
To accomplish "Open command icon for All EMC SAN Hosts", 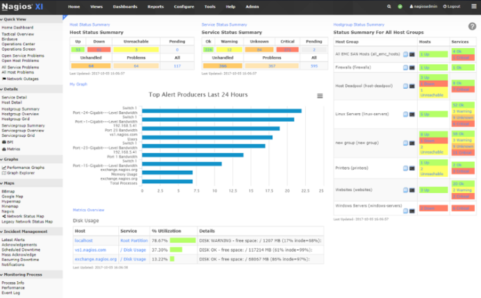I will tap(412, 54).
